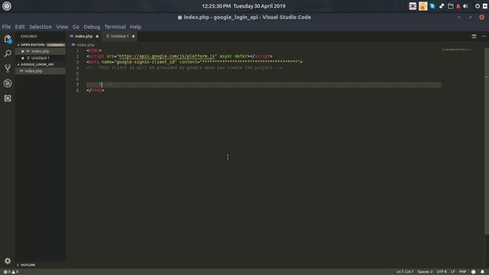Screen dimensions: 489x275
Task: Click Ln 7, Col 7 in status bar
Action: [x=405, y=272]
